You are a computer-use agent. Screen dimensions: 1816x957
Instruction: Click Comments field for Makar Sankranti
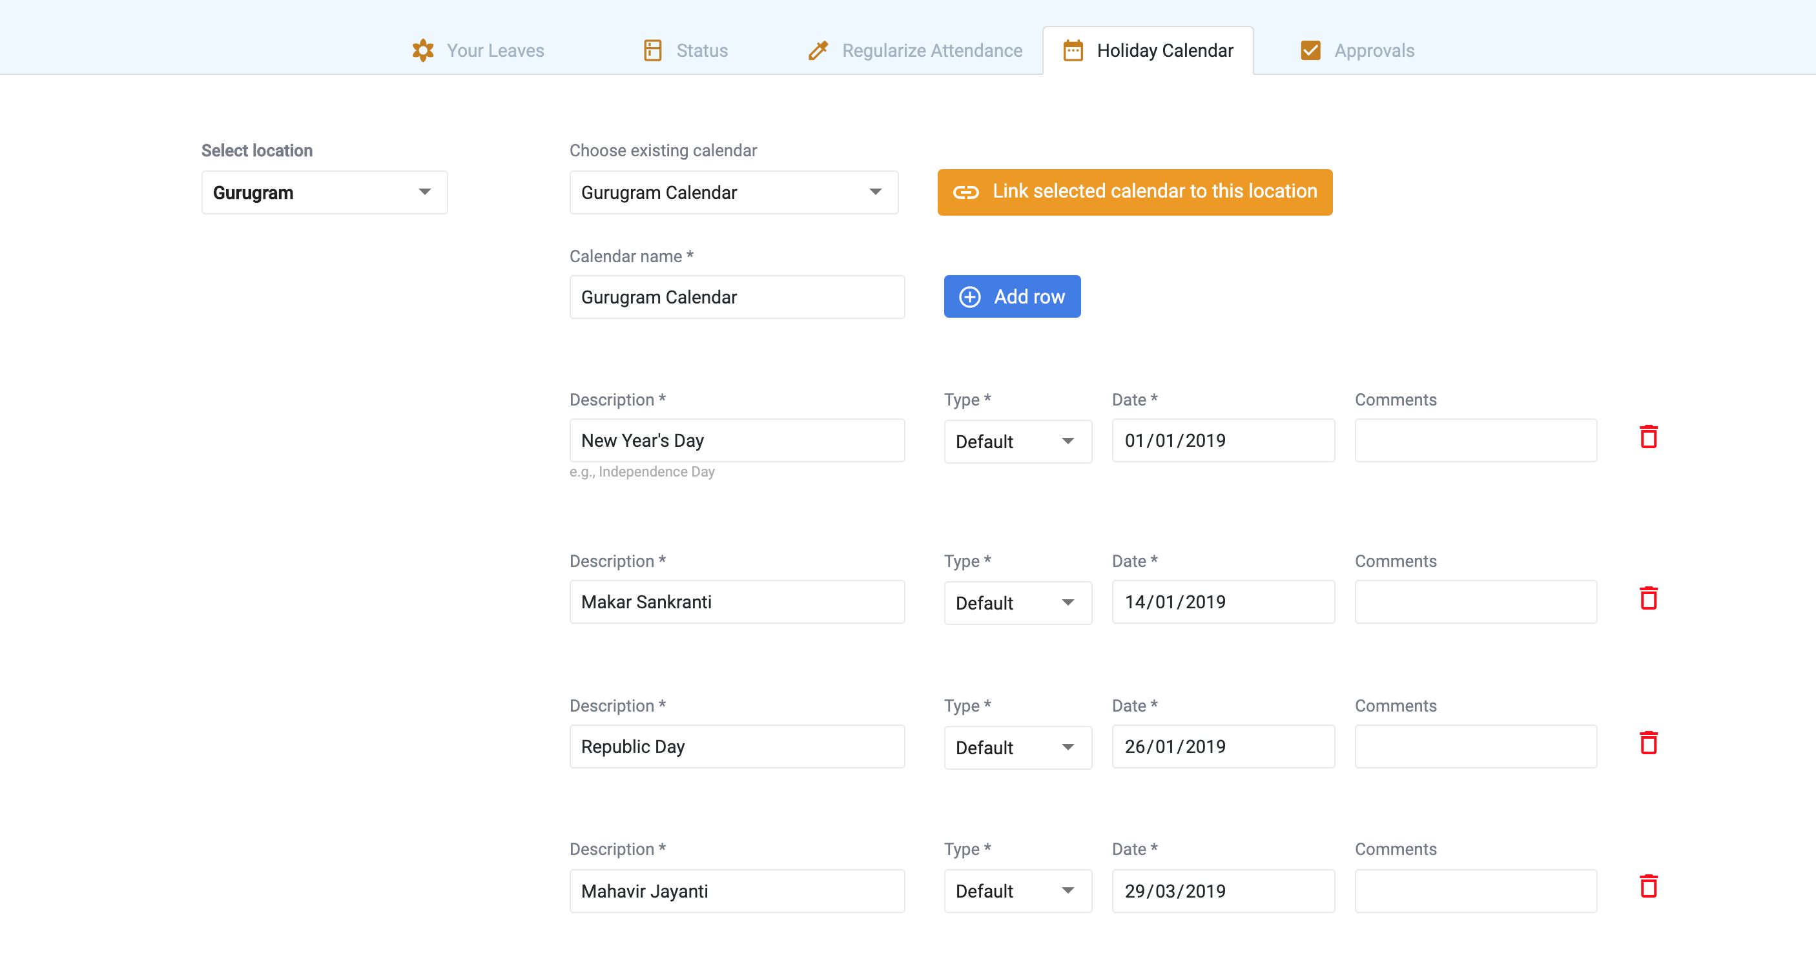pyautogui.click(x=1476, y=602)
